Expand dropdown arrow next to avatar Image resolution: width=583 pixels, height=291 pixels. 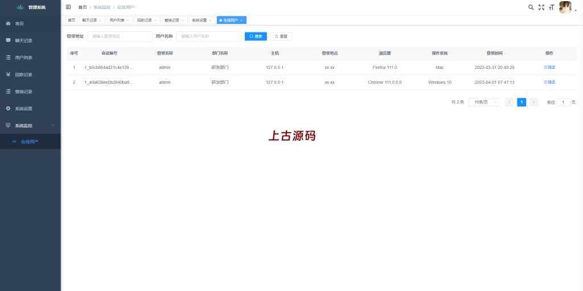pyautogui.click(x=576, y=11)
